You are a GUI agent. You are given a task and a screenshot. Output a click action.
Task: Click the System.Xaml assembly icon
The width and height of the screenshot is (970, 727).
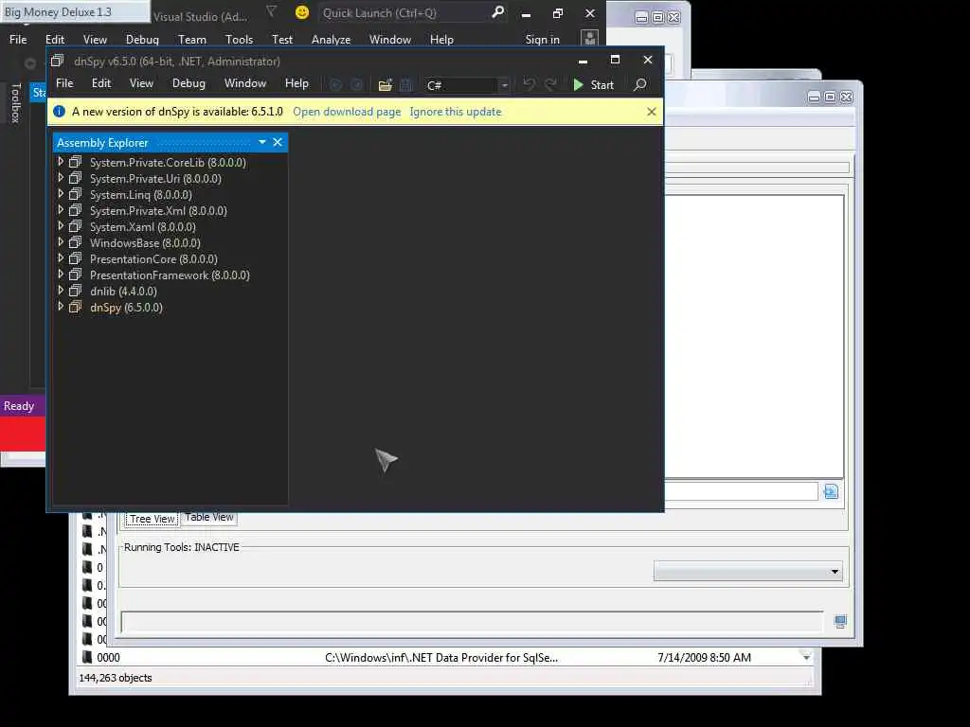pos(76,226)
